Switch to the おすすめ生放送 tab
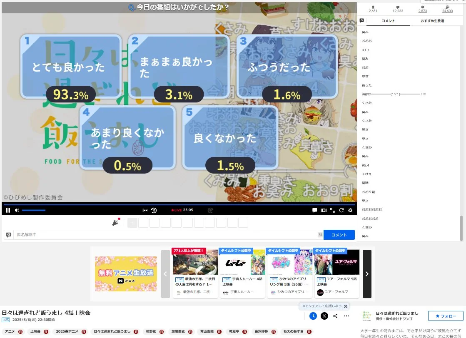This screenshot has height=338, width=466. (432, 21)
